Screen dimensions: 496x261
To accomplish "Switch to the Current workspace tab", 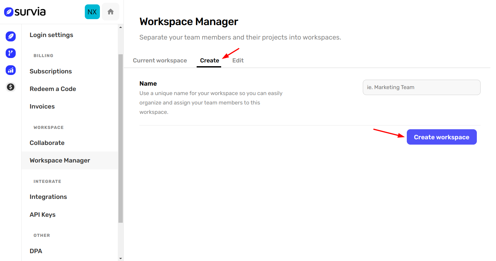I will tap(160, 61).
